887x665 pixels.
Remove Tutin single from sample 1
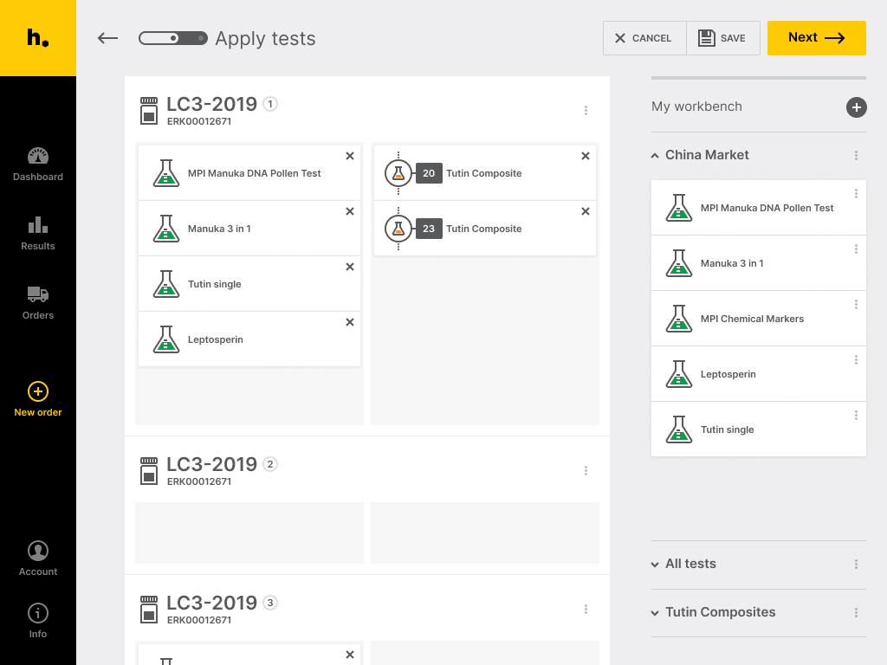click(350, 267)
